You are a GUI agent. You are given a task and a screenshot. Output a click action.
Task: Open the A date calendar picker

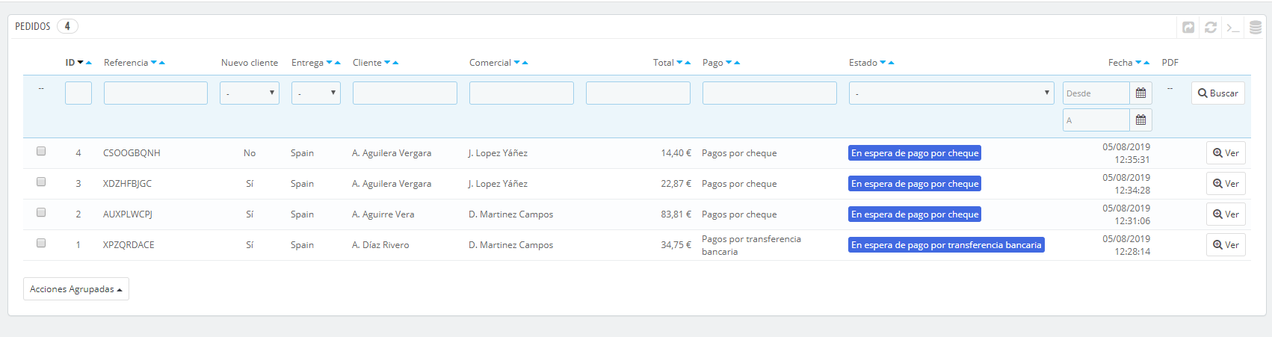tap(1140, 120)
